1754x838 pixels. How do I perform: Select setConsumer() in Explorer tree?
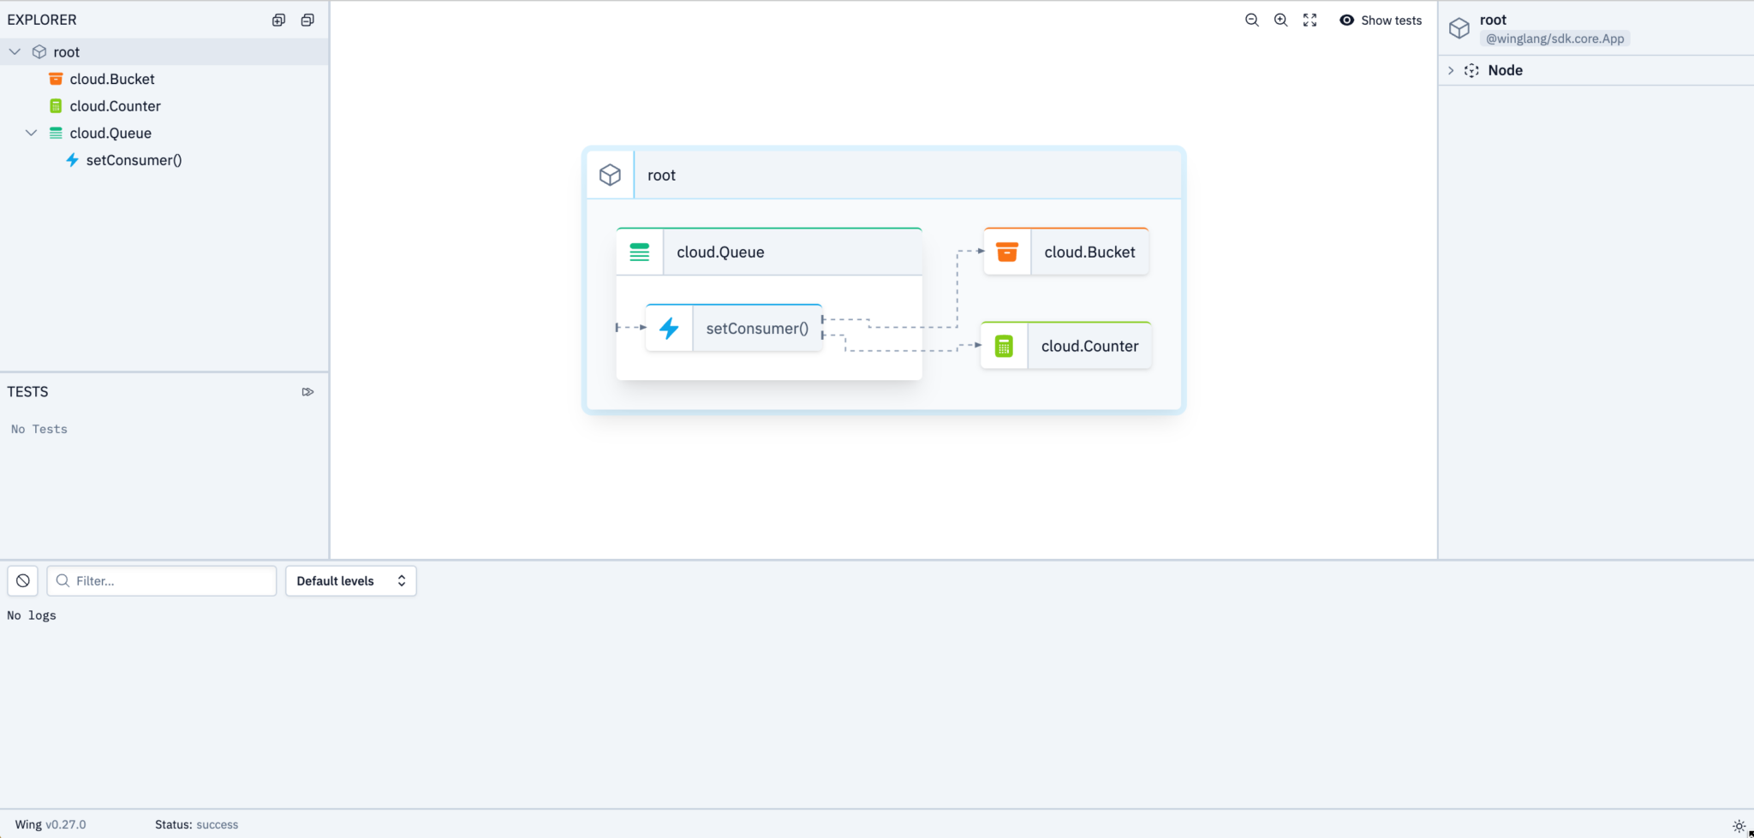134,160
